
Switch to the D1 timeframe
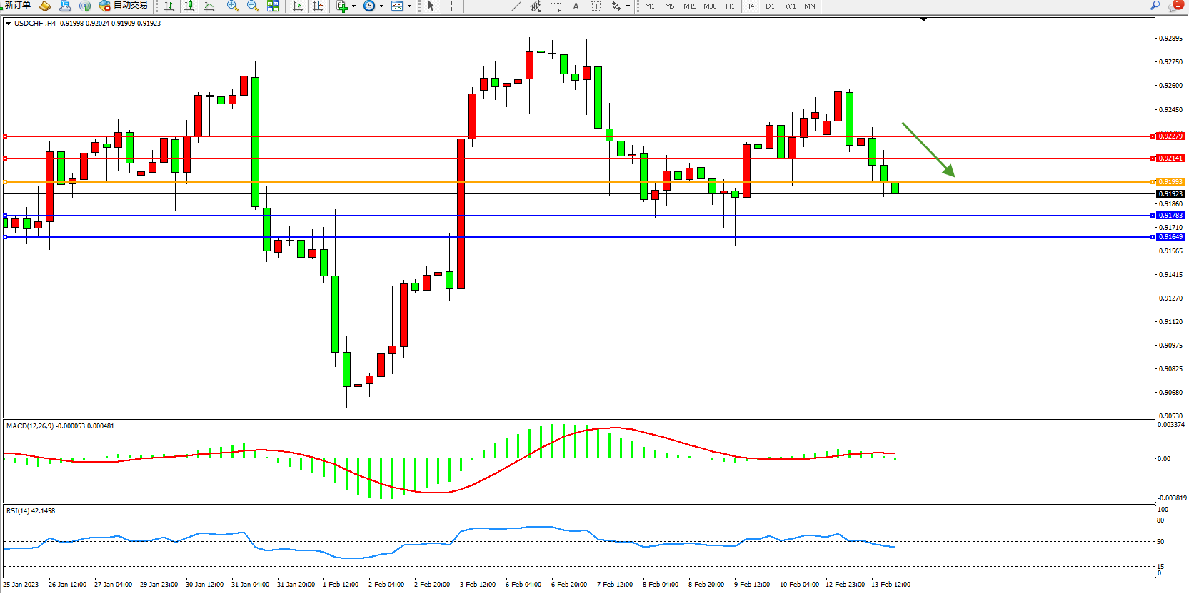[x=770, y=6]
